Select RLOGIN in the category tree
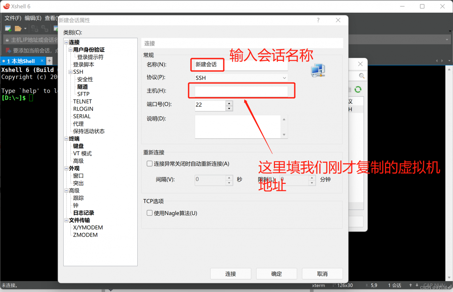 pyautogui.click(x=83, y=109)
